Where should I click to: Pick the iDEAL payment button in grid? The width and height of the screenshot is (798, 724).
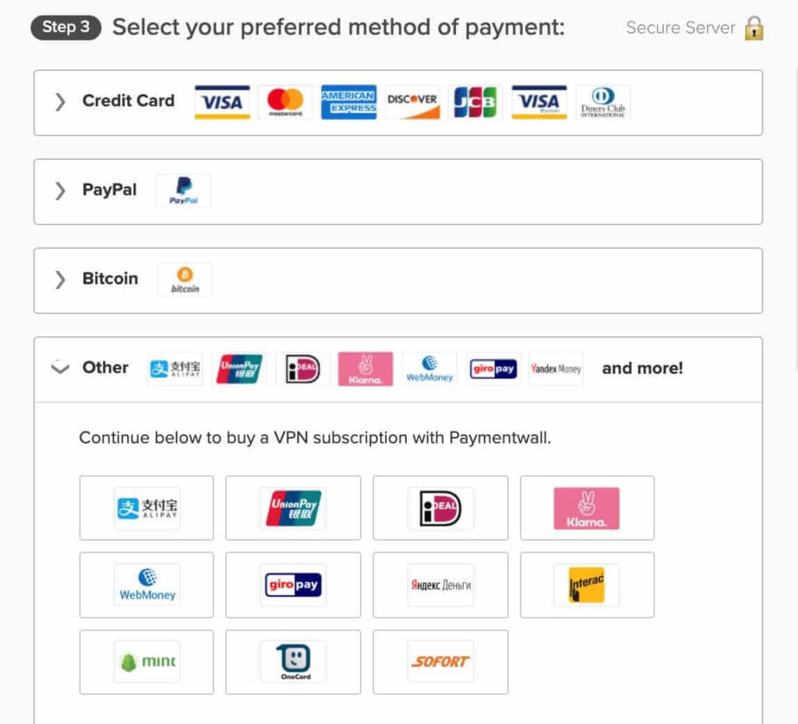[440, 508]
